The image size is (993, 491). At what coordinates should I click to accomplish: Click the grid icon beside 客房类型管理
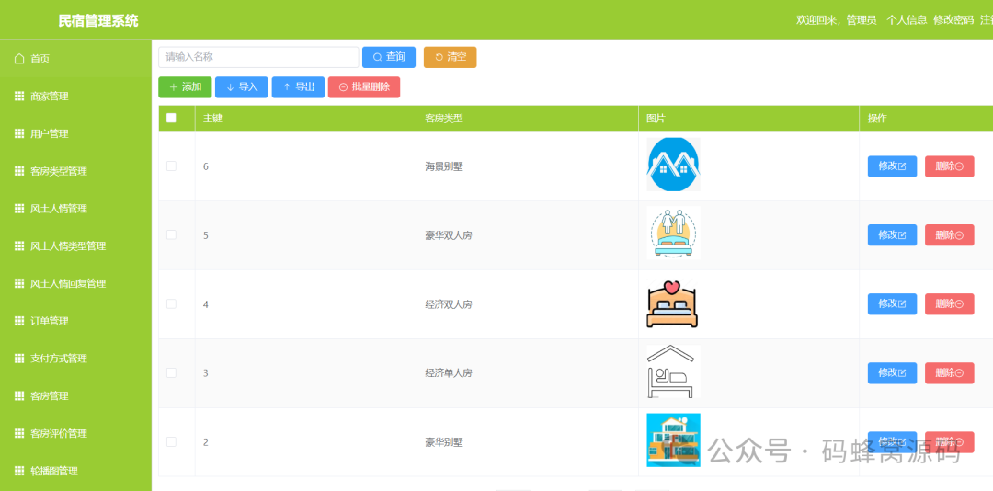[19, 171]
